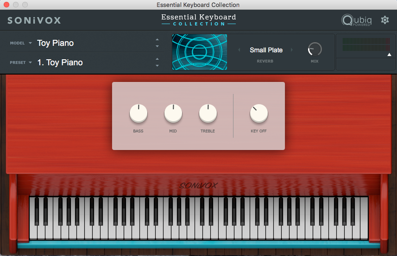Open the MODEL dropdown menu
The width and height of the screenshot is (397, 256).
click(x=21, y=43)
